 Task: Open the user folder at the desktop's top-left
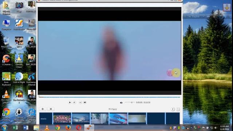pos(6,8)
